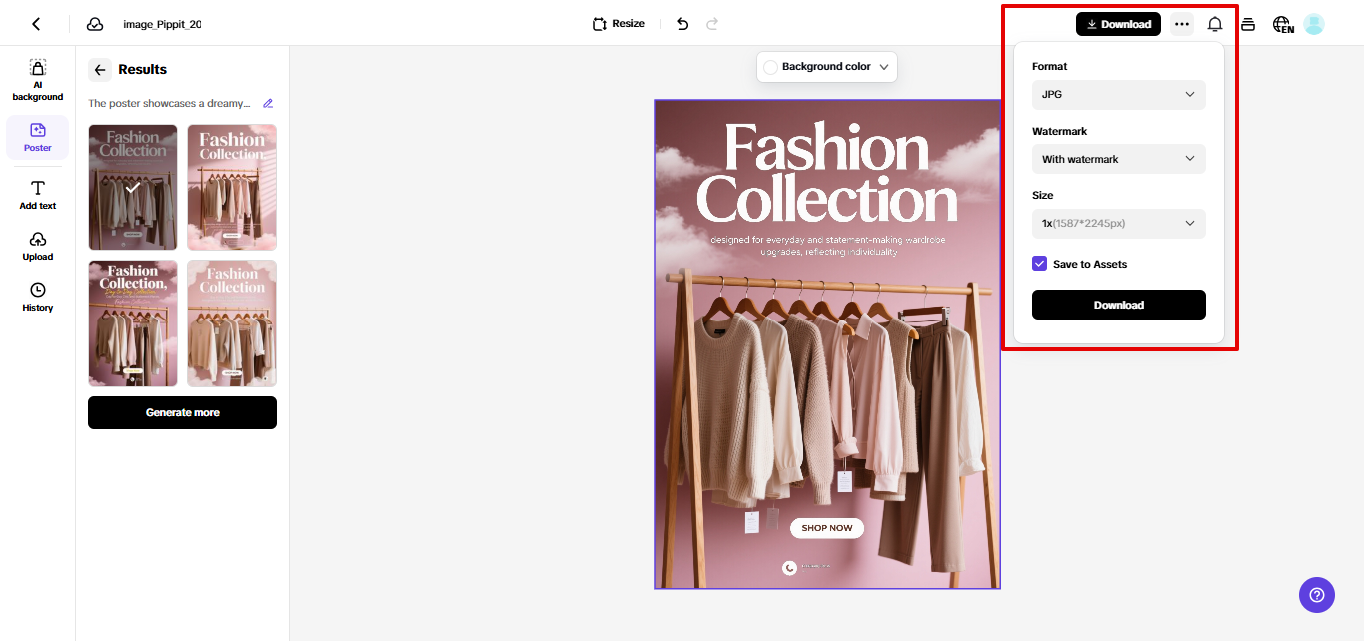Open the History panel

pyautogui.click(x=38, y=297)
